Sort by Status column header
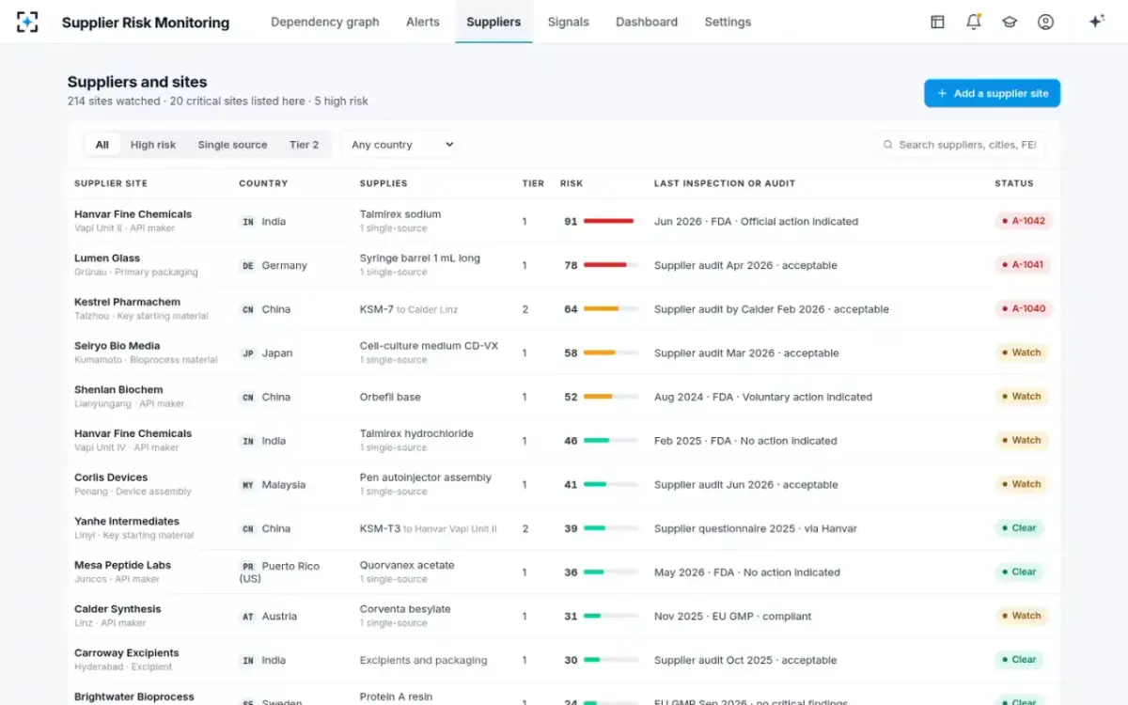 tap(1014, 183)
